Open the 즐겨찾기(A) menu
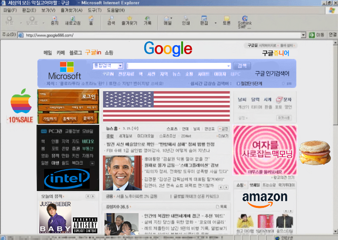 coord(71,10)
